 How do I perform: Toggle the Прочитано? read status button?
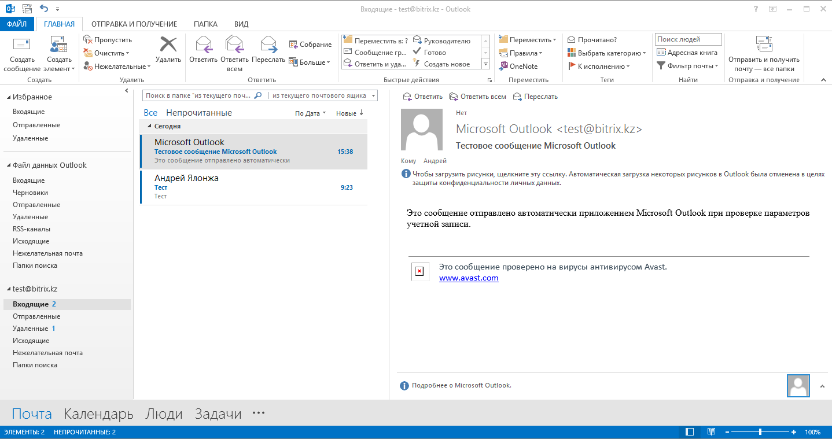tap(592, 40)
